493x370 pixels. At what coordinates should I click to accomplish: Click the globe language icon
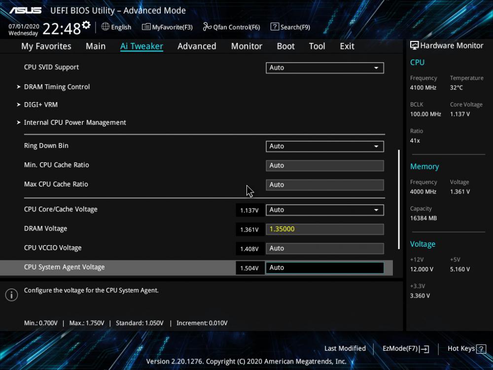click(x=106, y=27)
